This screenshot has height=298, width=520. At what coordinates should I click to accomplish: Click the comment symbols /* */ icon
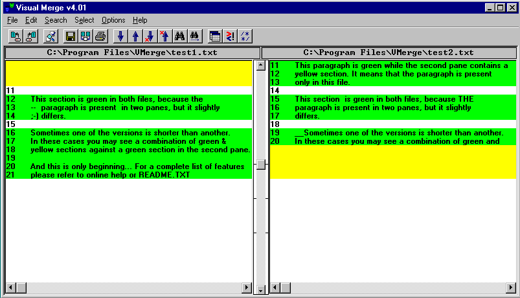click(245, 36)
